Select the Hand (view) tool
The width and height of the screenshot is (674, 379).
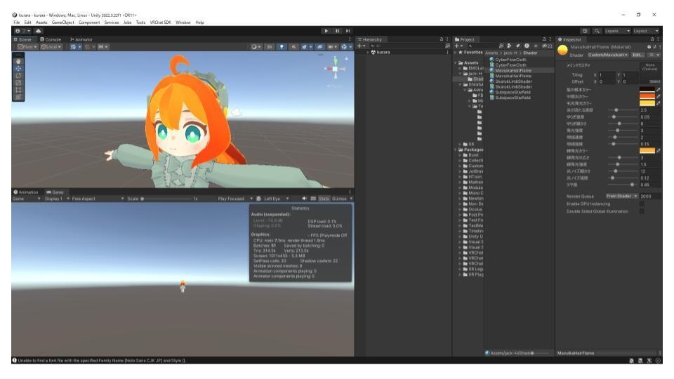(x=18, y=61)
